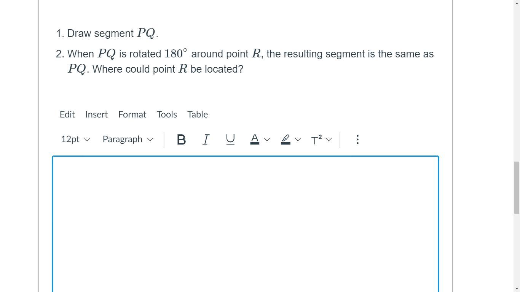This screenshot has width=520, height=292.
Task: Open the three-dot more options menu
Action: pos(357,140)
